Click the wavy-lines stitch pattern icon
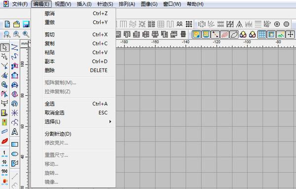The height and width of the screenshot is (189, 296). pyautogui.click(x=133, y=24)
